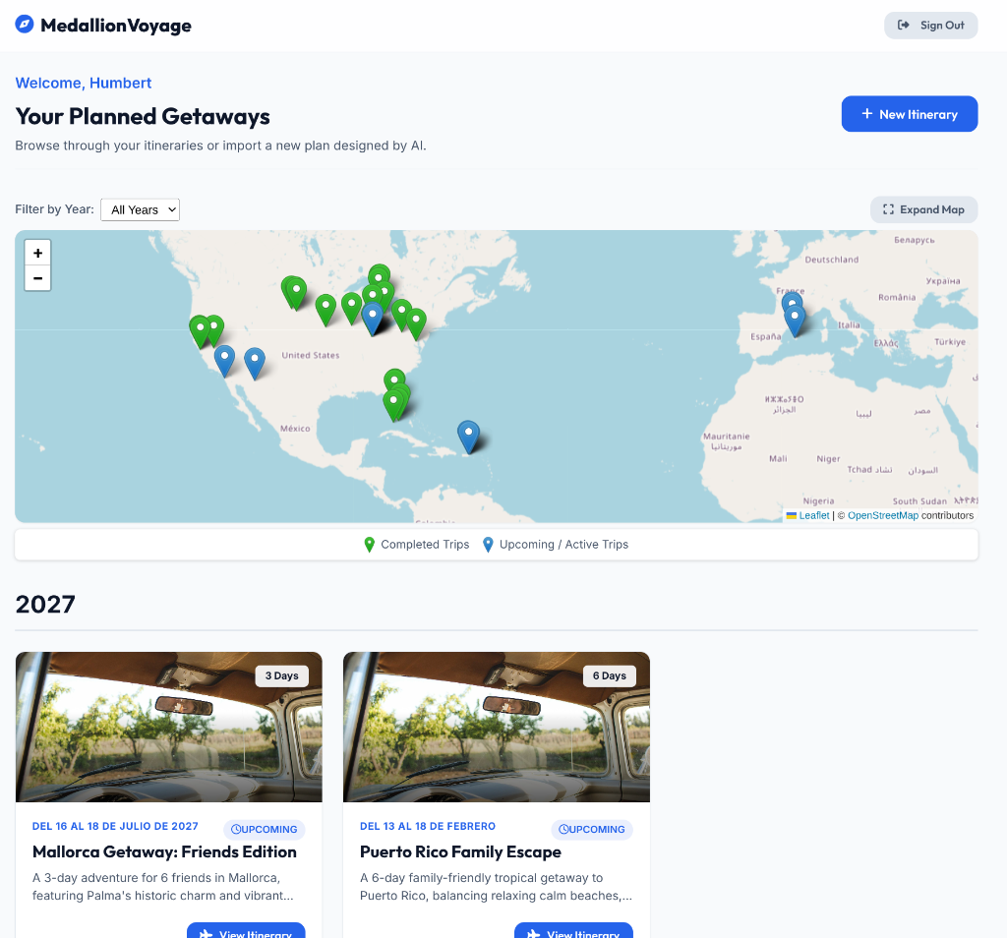Click the 'Puerto Rico Family Escape' title
1007x938 pixels.
coord(460,852)
